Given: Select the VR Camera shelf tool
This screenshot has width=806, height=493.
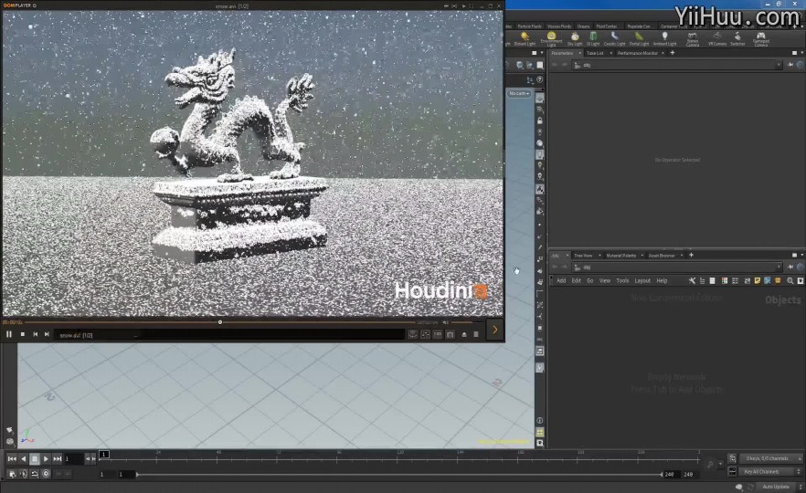Looking at the screenshot, I should coord(717,39).
